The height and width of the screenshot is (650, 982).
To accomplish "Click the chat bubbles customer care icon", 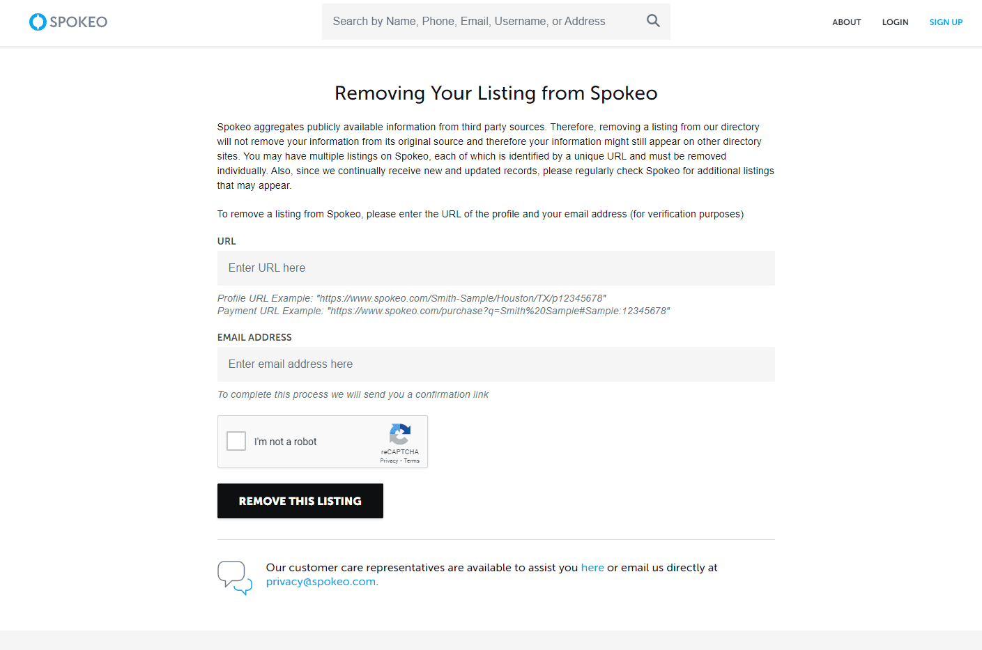I will coord(235,578).
